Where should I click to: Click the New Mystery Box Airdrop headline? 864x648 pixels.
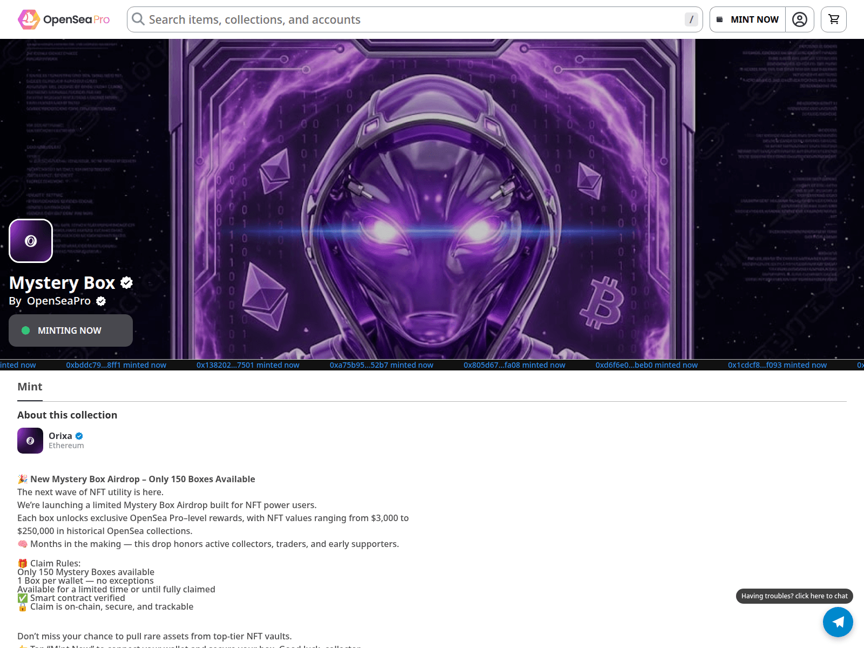(143, 479)
